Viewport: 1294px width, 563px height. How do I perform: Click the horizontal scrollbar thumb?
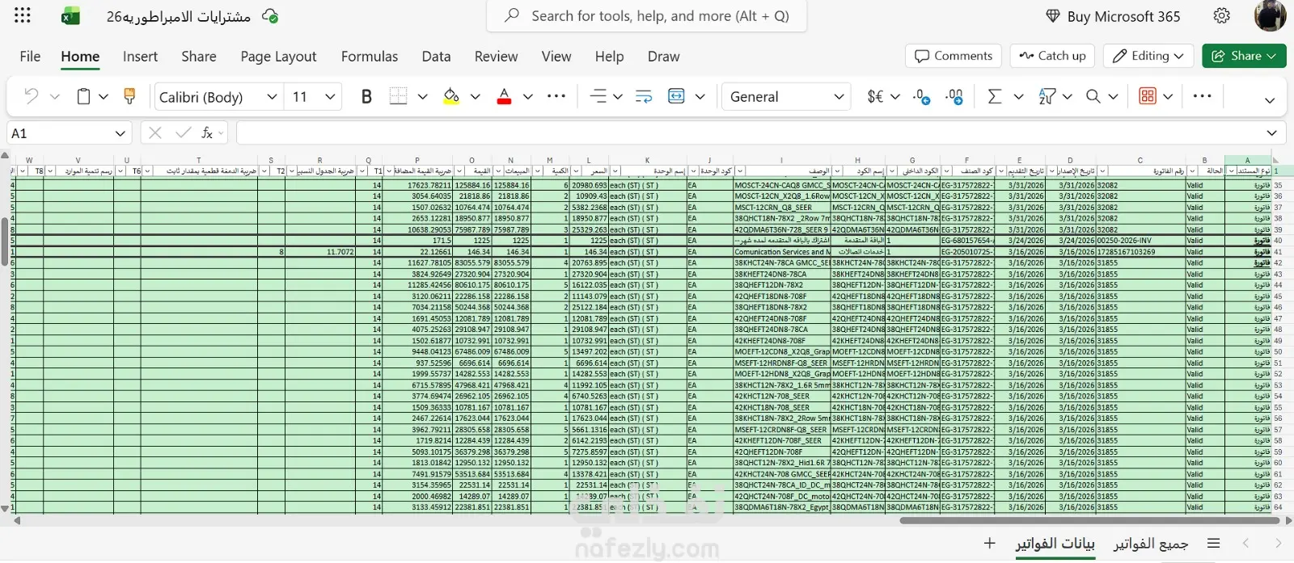(1089, 520)
